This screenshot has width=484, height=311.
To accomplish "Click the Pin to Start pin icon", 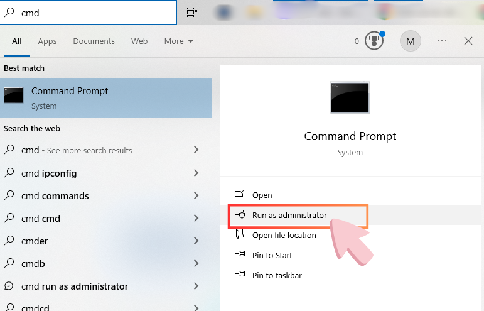I will coord(239,255).
